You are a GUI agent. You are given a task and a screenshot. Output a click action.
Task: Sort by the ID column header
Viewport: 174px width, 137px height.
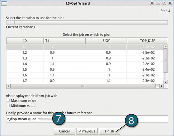(25, 41)
